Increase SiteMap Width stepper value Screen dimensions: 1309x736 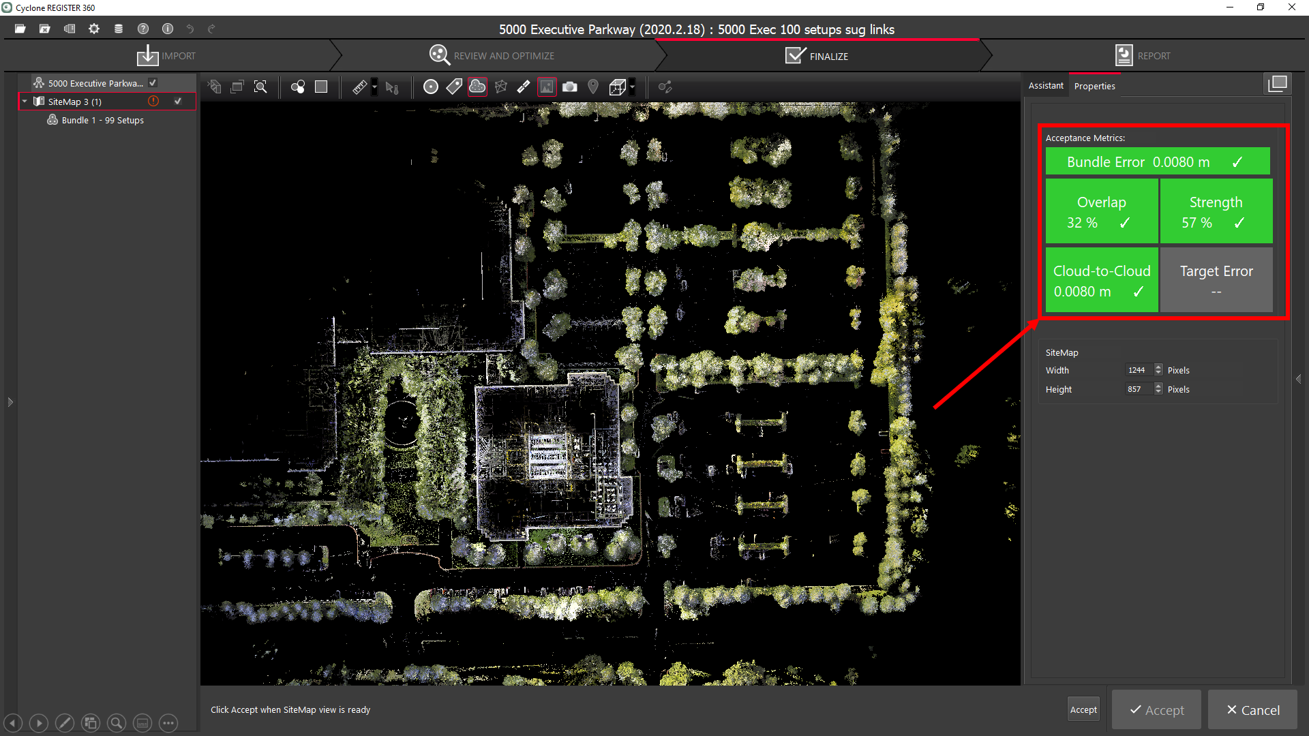(x=1158, y=367)
